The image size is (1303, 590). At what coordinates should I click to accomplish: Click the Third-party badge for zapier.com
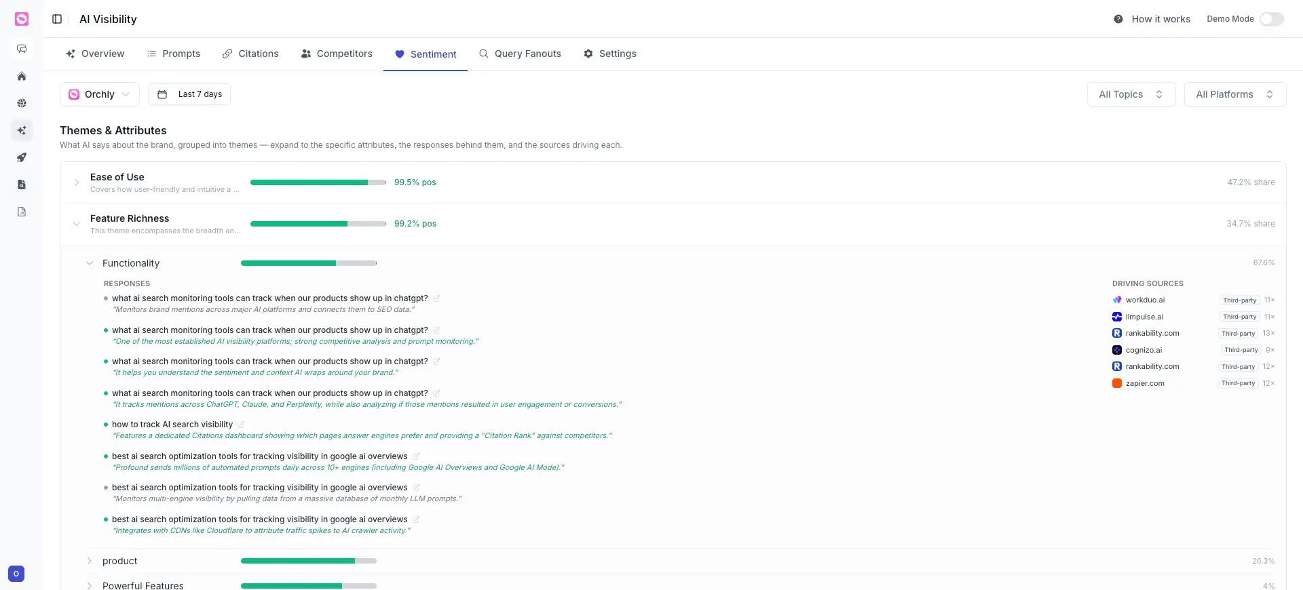(x=1239, y=383)
